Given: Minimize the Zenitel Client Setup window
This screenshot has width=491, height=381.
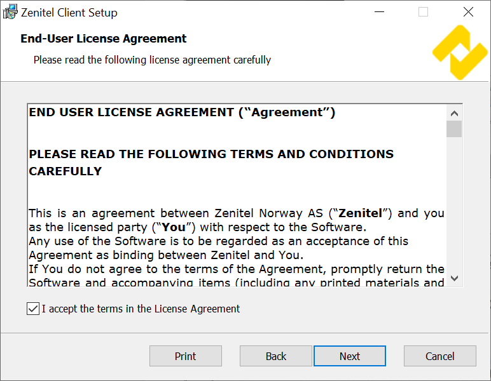Looking at the screenshot, I should click(380, 12).
